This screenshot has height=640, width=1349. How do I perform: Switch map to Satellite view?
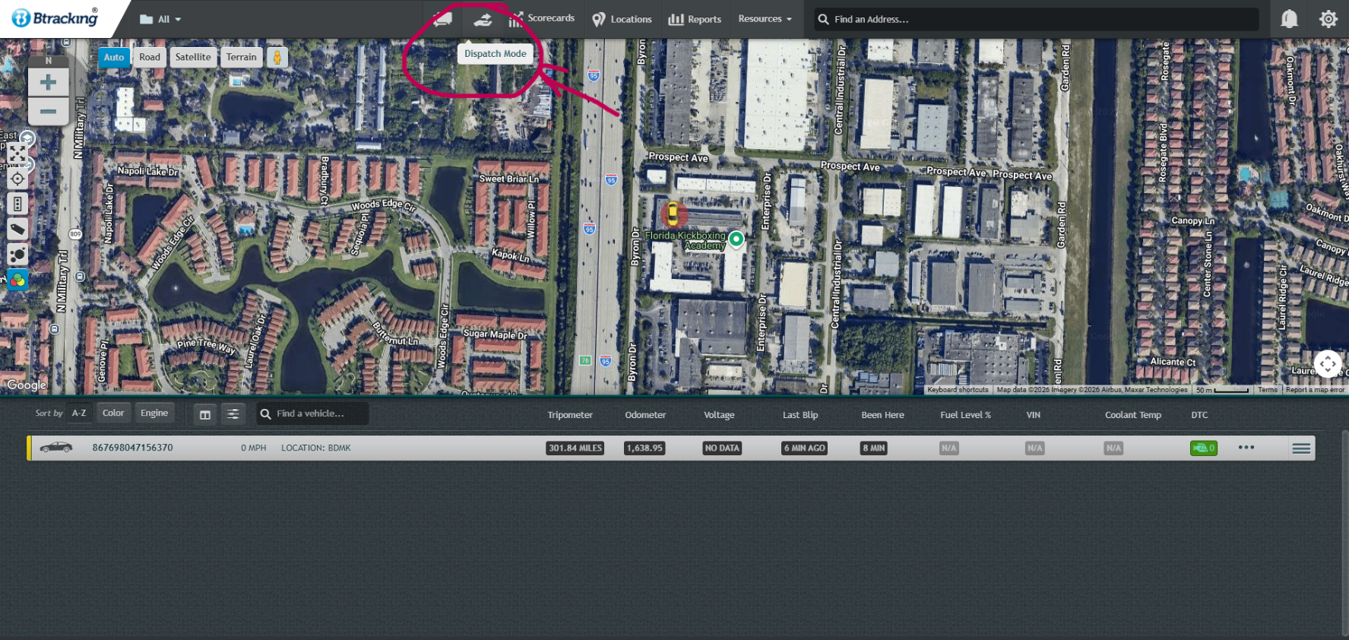pos(193,57)
